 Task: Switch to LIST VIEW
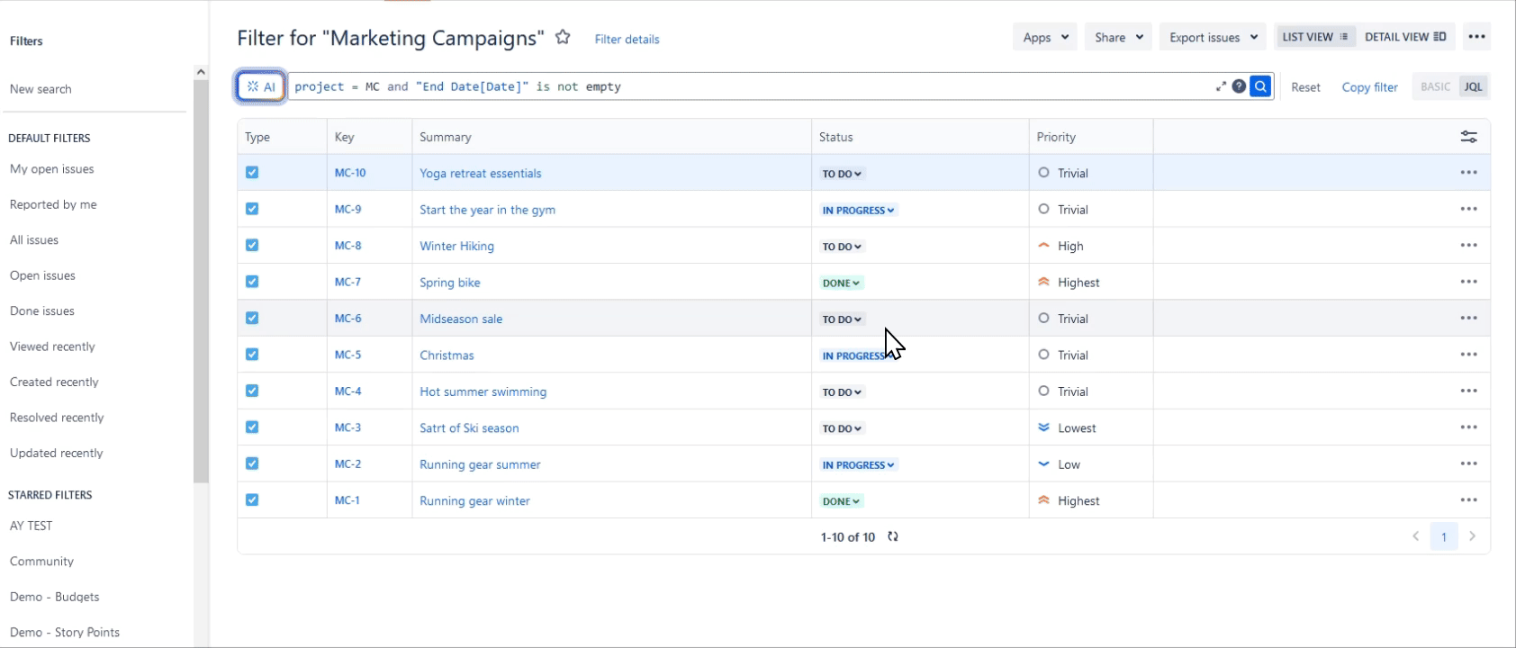pos(1315,37)
